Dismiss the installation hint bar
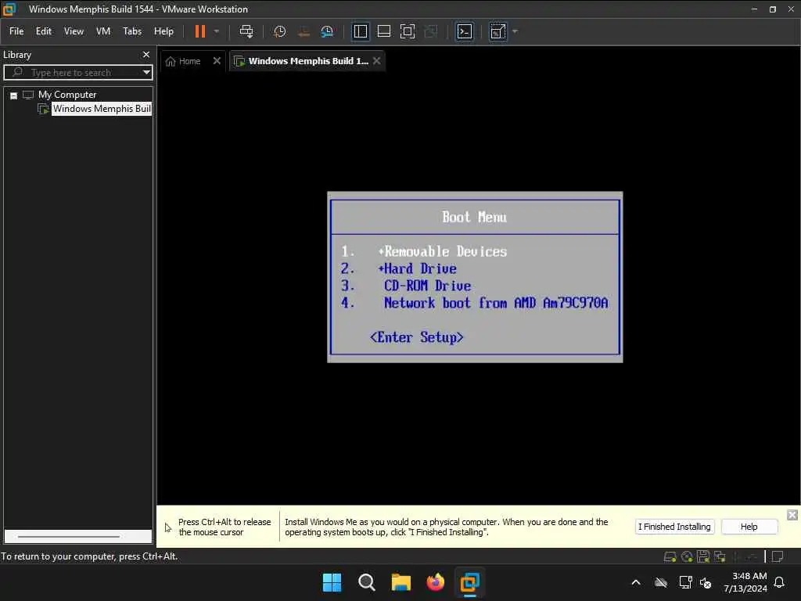 pyautogui.click(x=792, y=515)
